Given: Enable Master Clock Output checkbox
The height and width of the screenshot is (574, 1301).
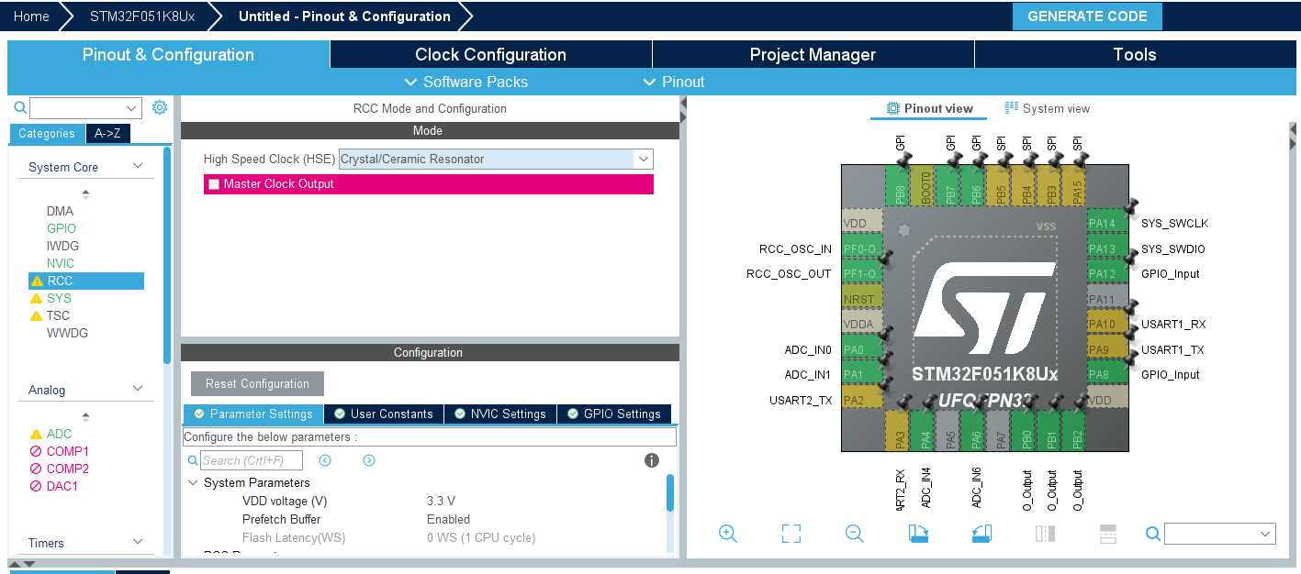Looking at the screenshot, I should (x=214, y=184).
